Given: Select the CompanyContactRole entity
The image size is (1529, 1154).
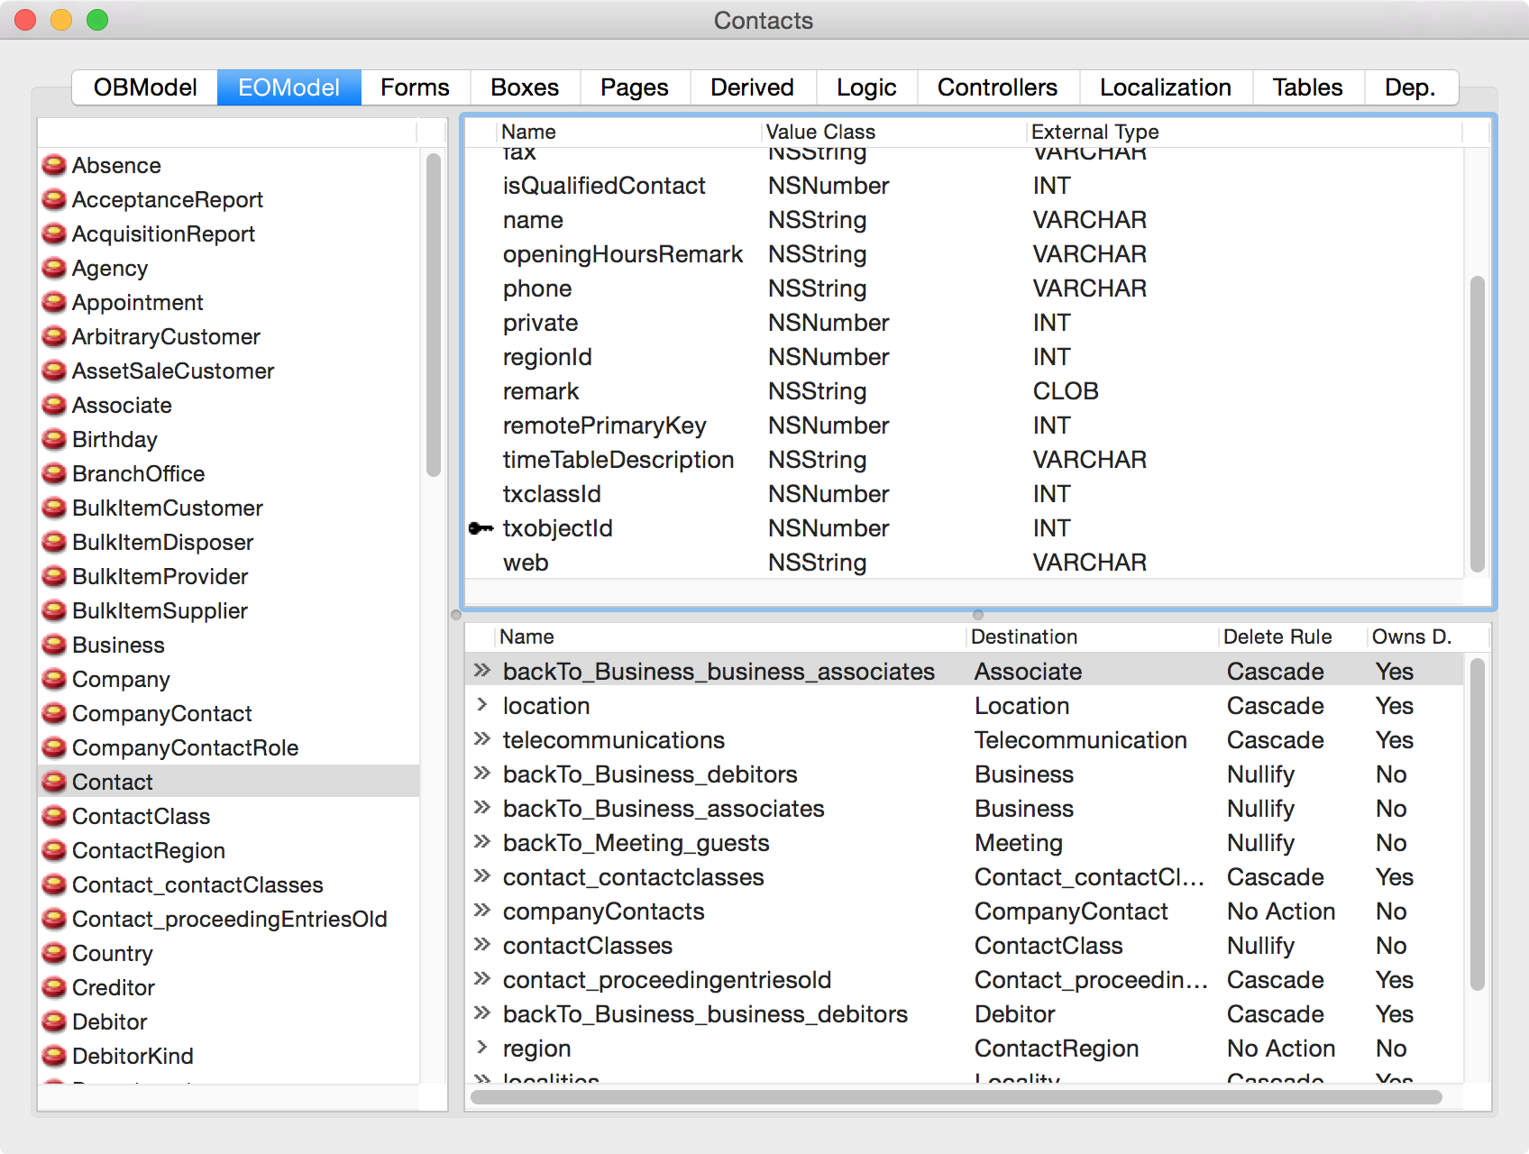Looking at the screenshot, I should click(185, 747).
